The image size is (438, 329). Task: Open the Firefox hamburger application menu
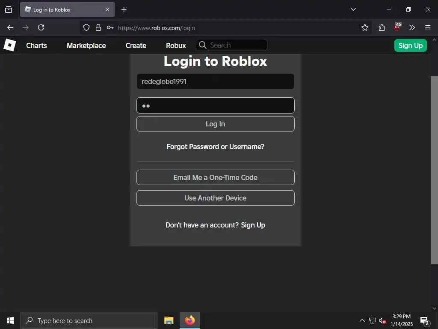(428, 27)
